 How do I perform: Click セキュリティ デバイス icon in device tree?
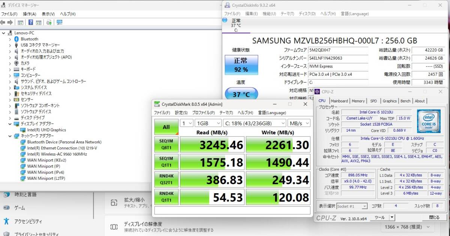16,93
